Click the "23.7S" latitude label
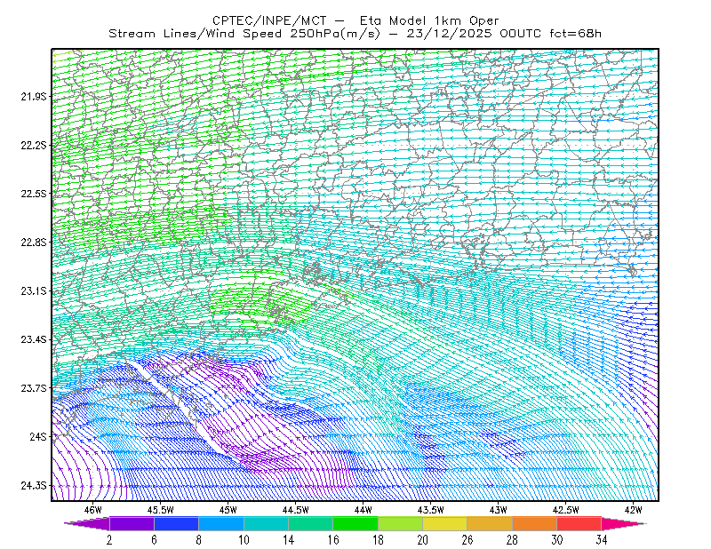 34,388
